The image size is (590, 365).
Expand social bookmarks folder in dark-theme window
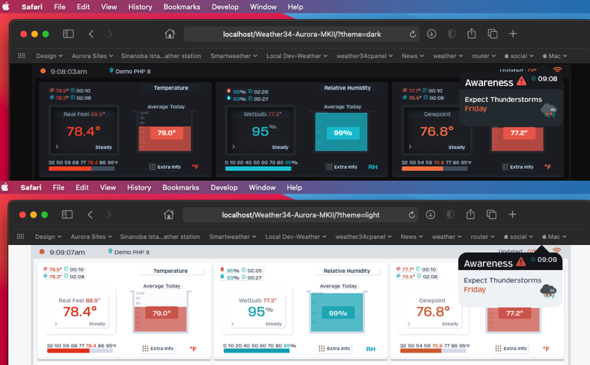(x=519, y=56)
